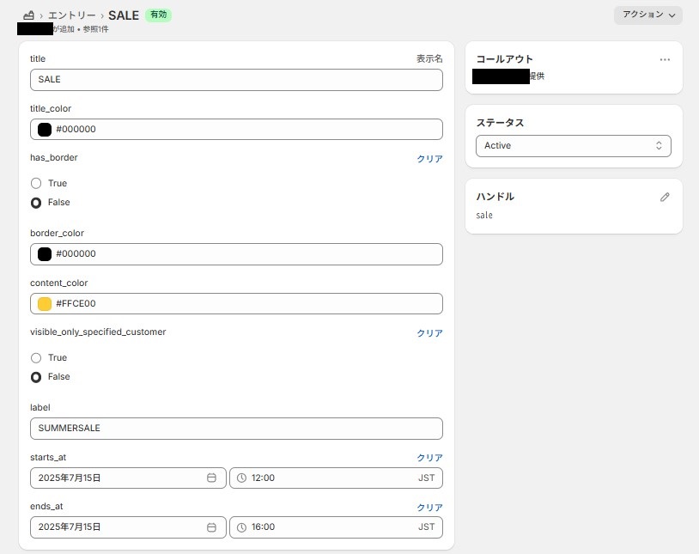Select True for has_border
This screenshot has width=699, height=554.
tap(36, 183)
